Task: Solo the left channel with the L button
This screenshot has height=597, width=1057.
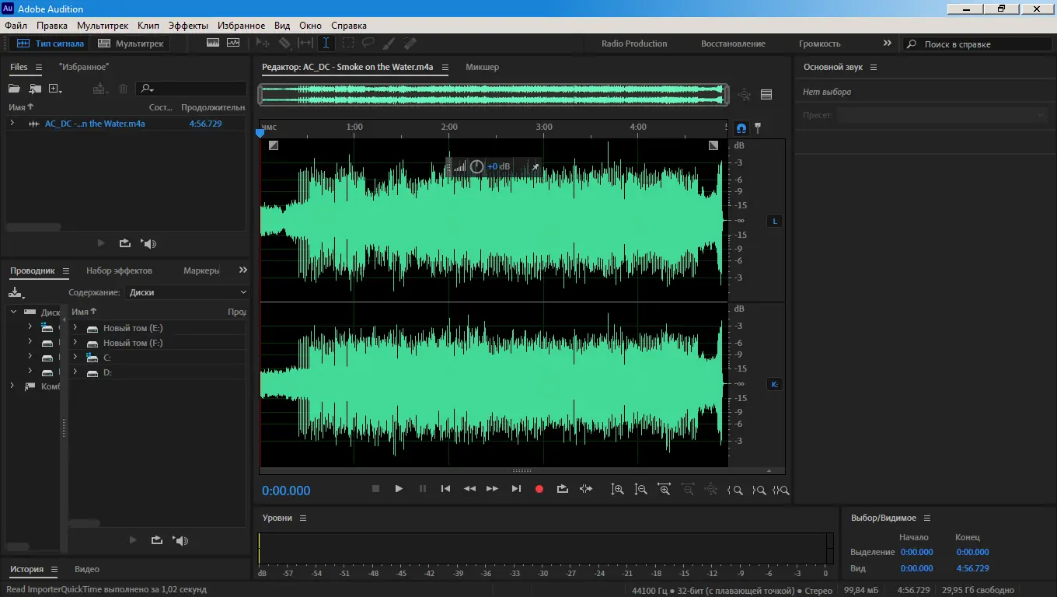Action: 774,221
